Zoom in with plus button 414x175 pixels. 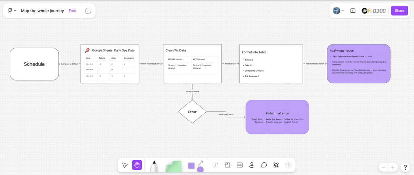(x=393, y=167)
